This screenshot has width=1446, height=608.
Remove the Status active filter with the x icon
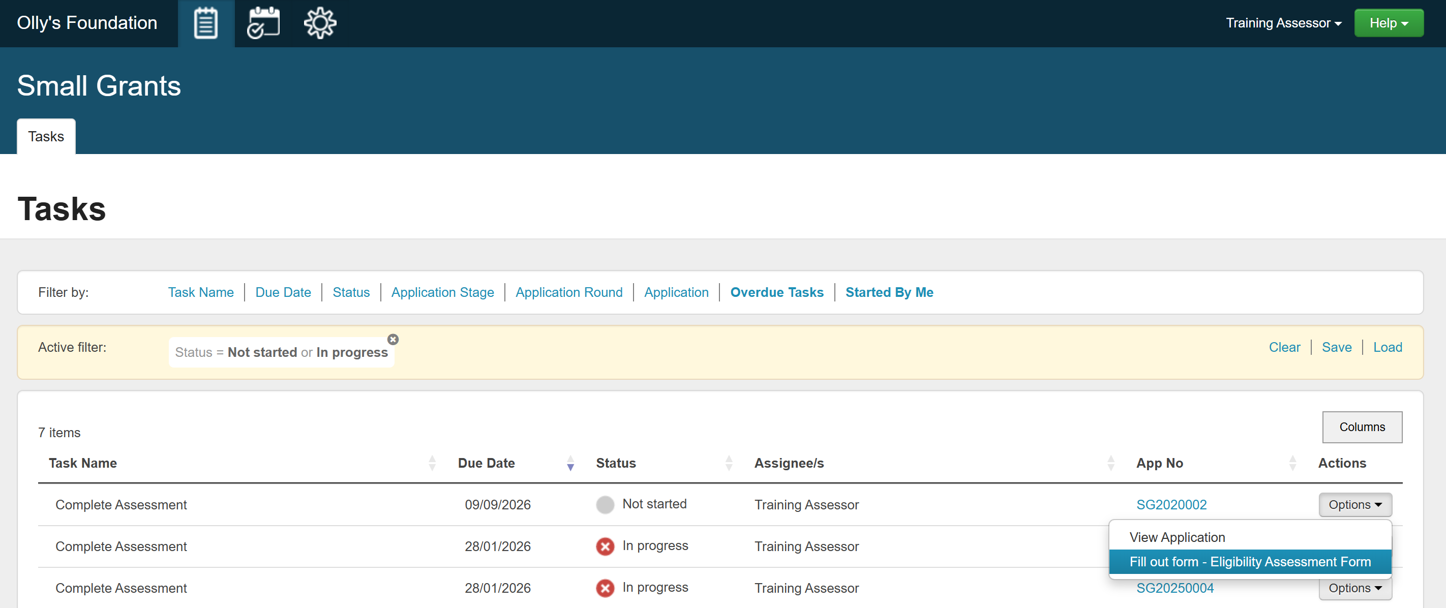pyautogui.click(x=393, y=340)
